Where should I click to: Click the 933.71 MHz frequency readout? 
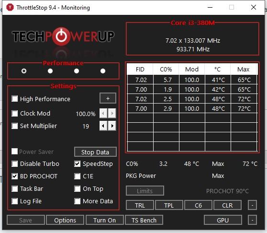[x=193, y=49]
